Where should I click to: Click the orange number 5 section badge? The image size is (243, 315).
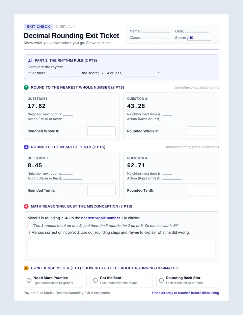pos(26,268)
